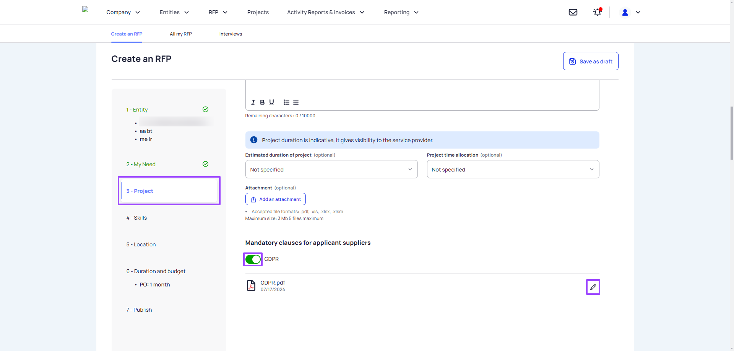The width and height of the screenshot is (734, 351).
Task: Expand the Entities menu
Action: point(174,12)
